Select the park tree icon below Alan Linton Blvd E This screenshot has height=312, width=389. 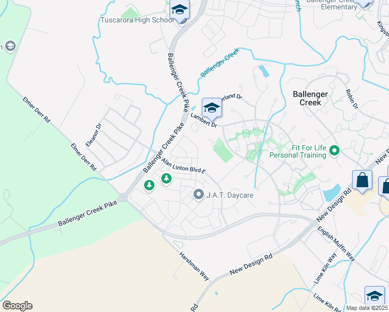166,178
